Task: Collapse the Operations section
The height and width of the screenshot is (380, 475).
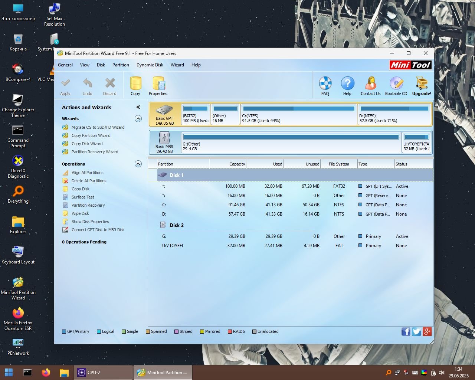Action: pyautogui.click(x=138, y=164)
